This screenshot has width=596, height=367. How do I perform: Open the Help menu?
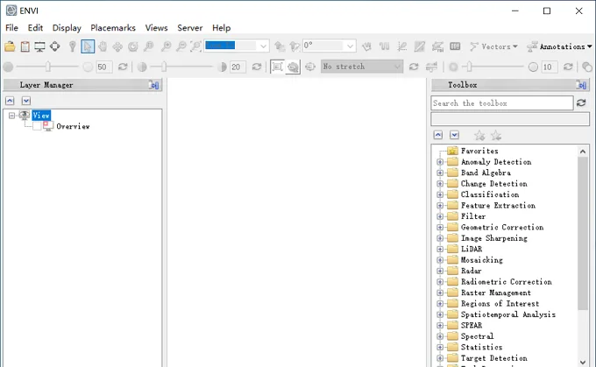tap(221, 28)
